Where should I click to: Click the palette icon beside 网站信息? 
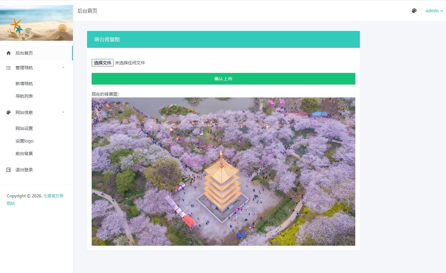tap(9, 112)
